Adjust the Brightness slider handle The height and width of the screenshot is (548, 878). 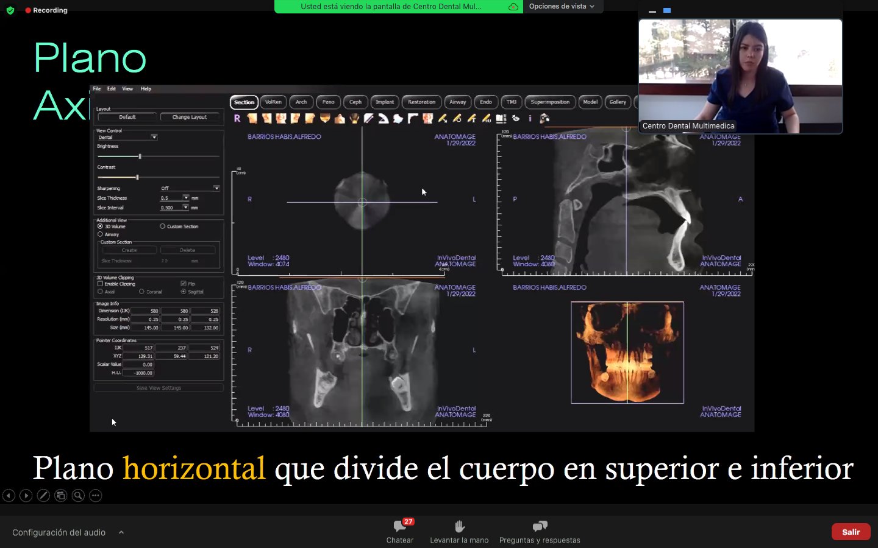140,156
